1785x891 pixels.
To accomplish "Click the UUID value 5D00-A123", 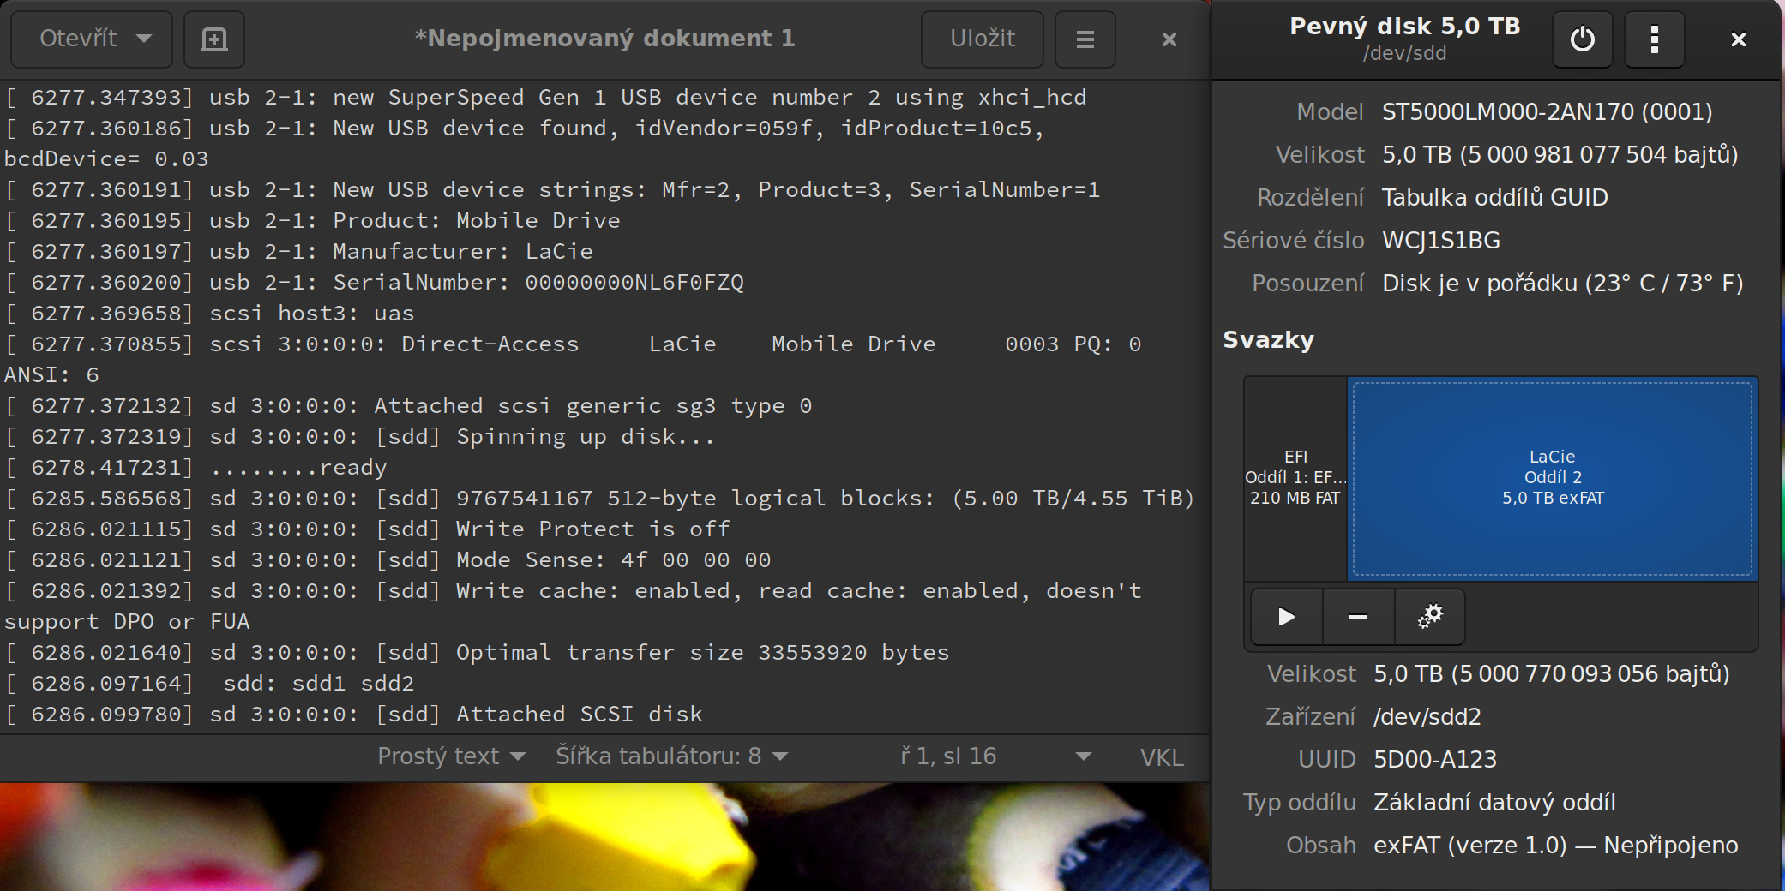I will [1435, 760].
